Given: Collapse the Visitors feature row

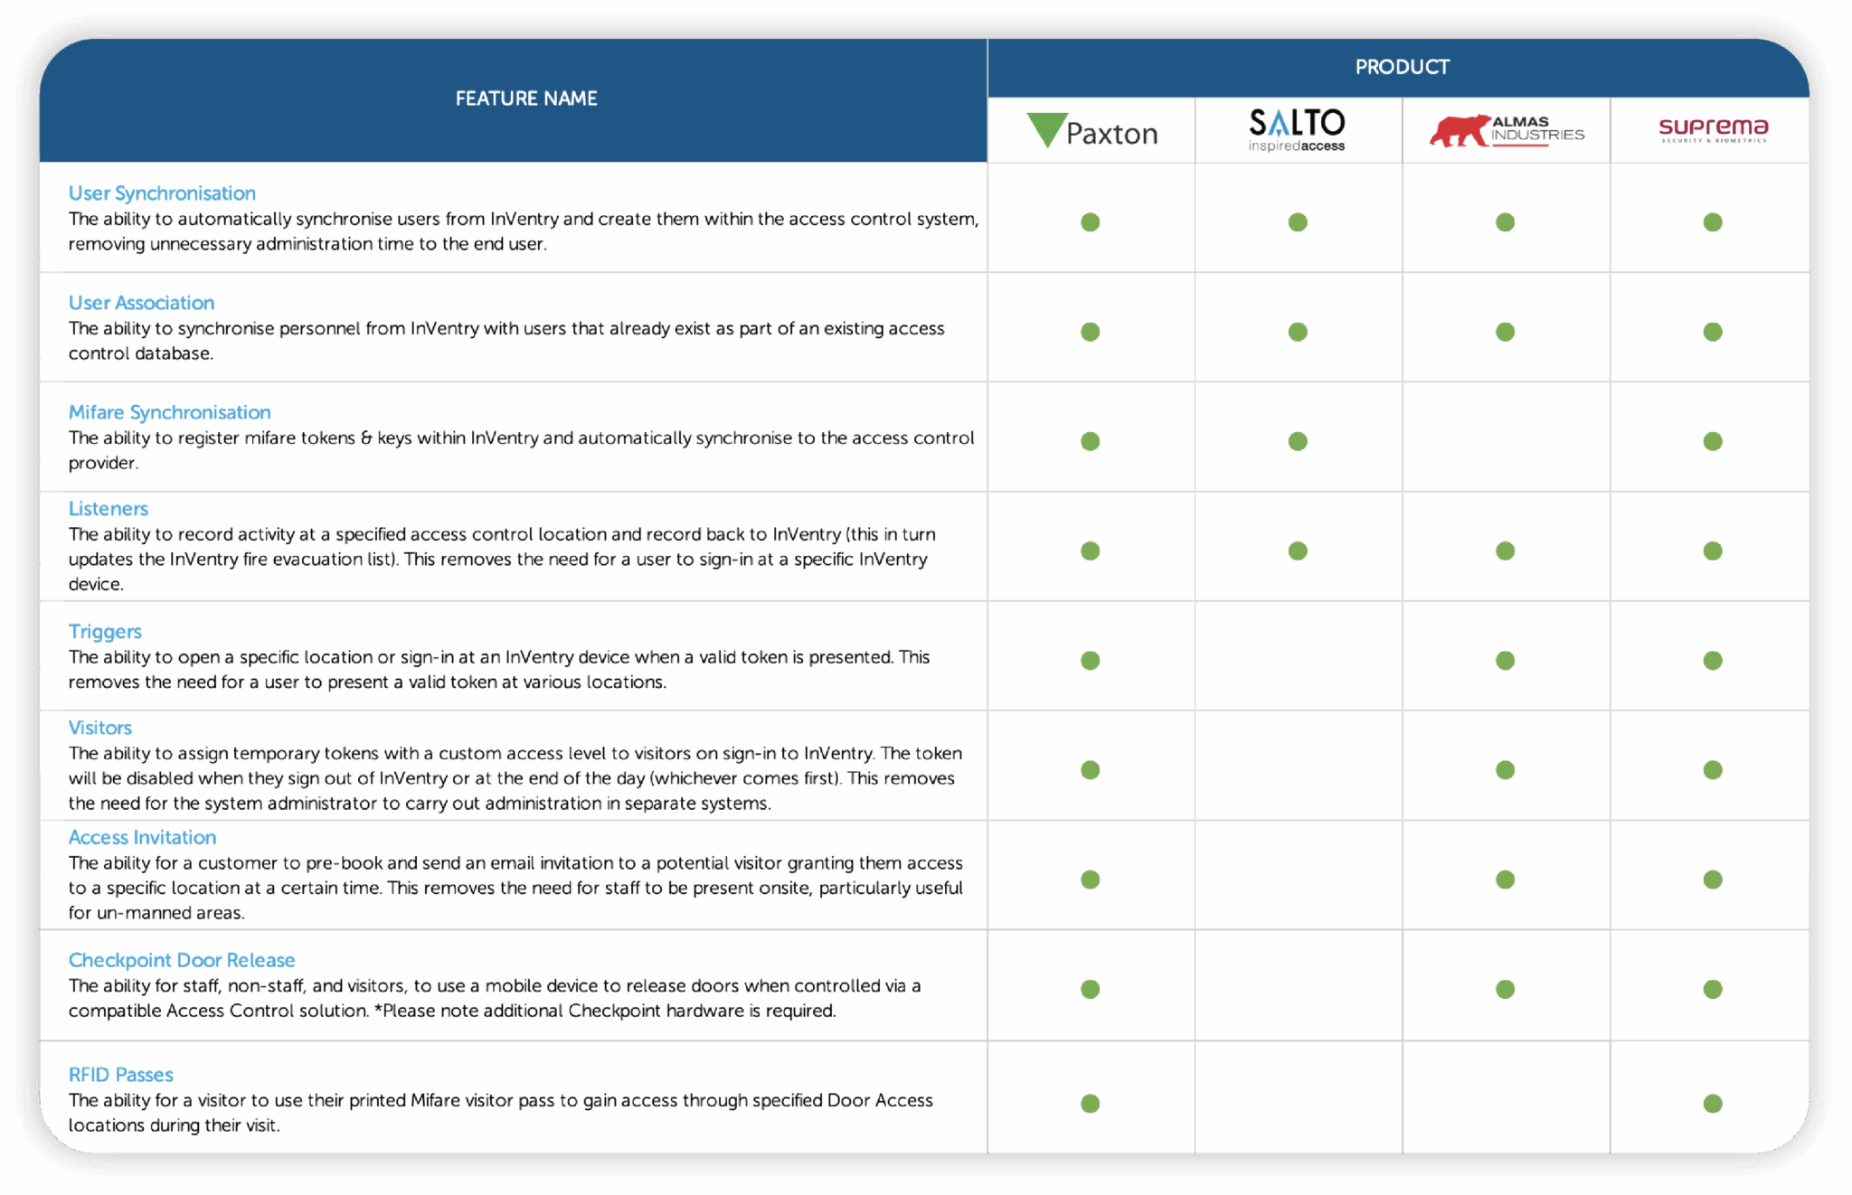Looking at the screenshot, I should tap(99, 727).
